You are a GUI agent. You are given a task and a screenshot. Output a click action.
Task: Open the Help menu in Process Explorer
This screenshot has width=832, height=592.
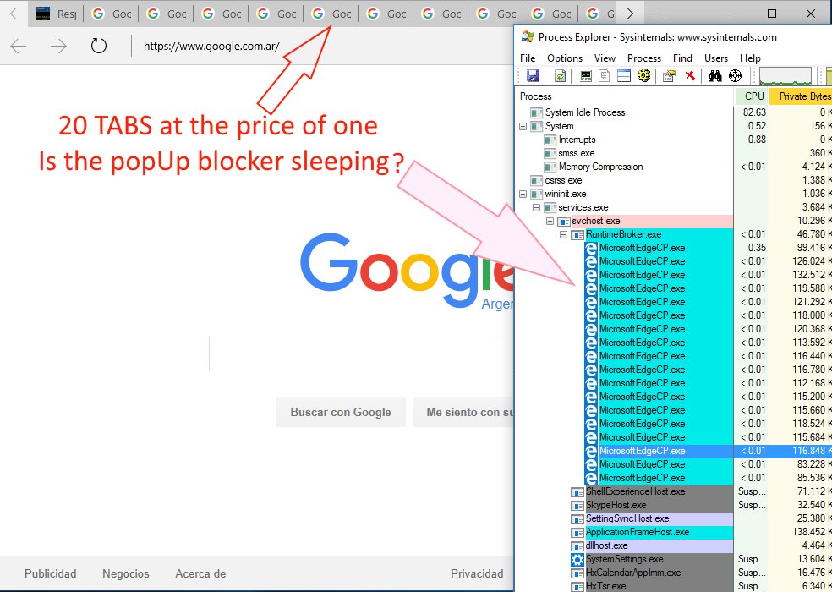(750, 58)
